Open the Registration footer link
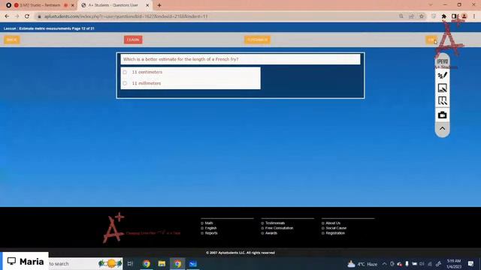 point(335,233)
